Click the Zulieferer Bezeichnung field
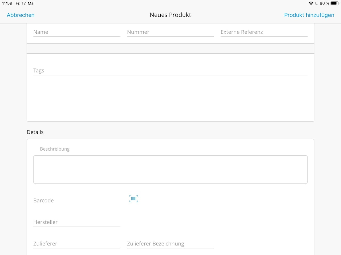This screenshot has width=341, height=255. 170,244
